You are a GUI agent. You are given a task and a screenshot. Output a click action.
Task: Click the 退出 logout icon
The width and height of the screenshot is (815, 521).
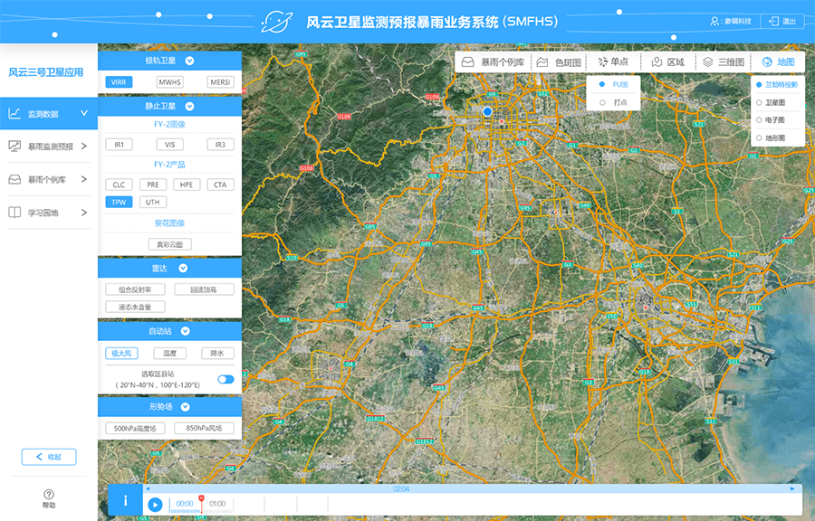click(774, 21)
